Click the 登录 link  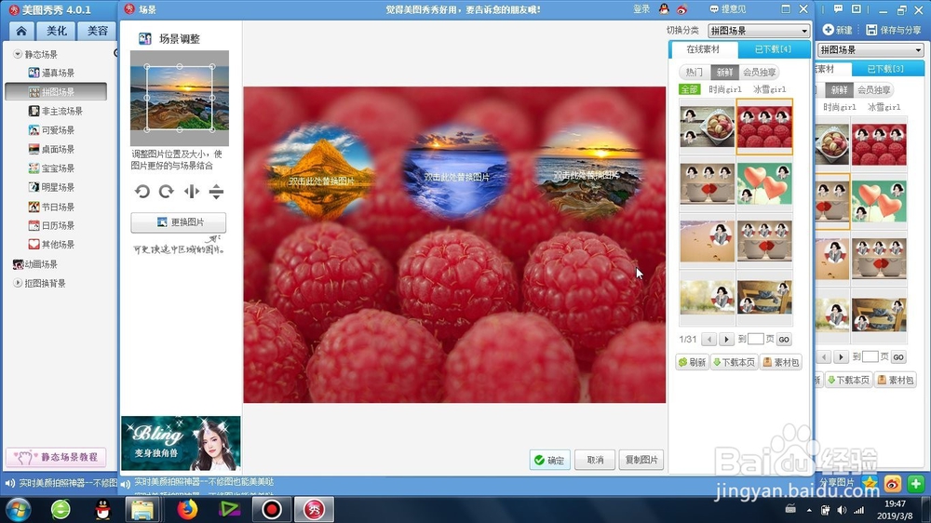pos(641,9)
